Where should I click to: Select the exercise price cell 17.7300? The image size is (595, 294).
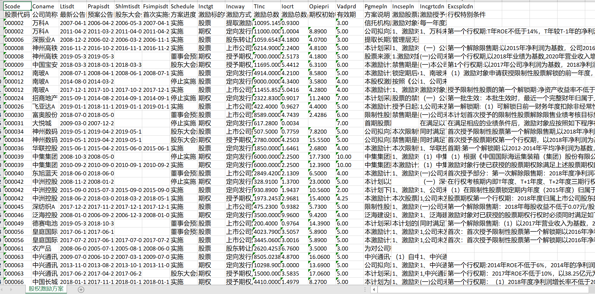(322, 157)
